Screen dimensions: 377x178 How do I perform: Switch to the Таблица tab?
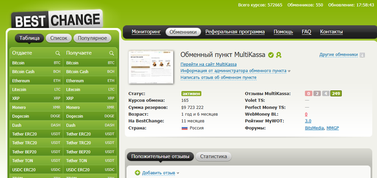point(29,38)
